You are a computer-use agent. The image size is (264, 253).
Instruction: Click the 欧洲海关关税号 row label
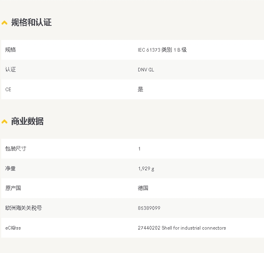coord(23,208)
